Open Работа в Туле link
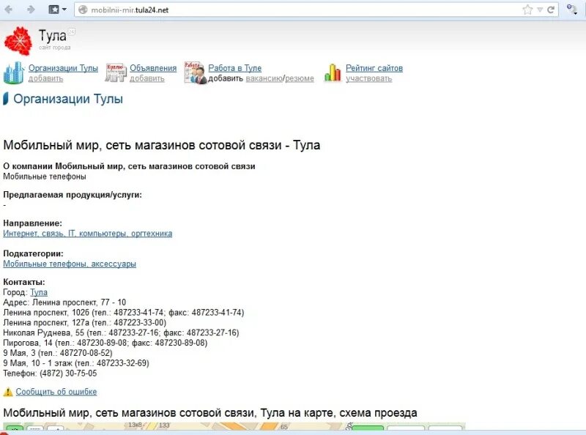Viewport: 586px width, 435px height. click(234, 68)
